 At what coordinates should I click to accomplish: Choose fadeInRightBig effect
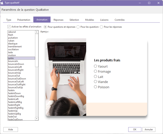[x=22, y=108]
